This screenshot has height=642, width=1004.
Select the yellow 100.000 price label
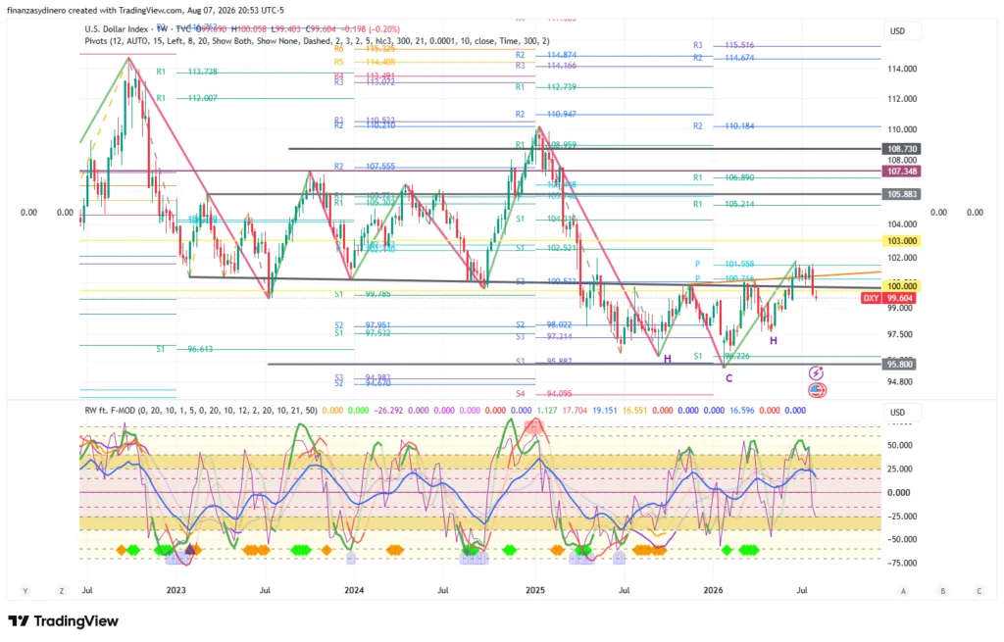[x=902, y=286]
